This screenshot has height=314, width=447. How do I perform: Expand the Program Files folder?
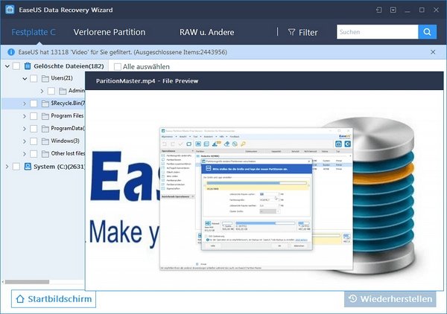point(25,116)
